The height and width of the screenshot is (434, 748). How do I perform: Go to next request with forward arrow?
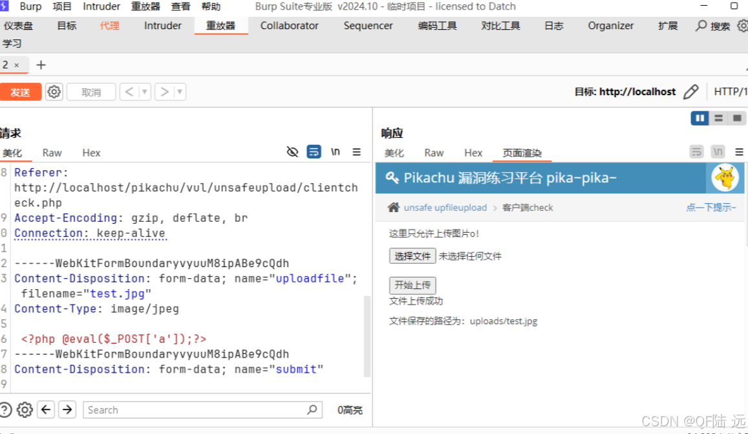click(x=164, y=92)
